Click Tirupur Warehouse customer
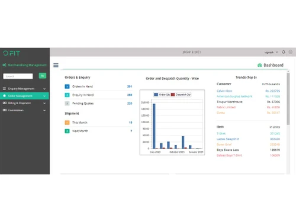This screenshot has height=222, width=296. click(230, 102)
